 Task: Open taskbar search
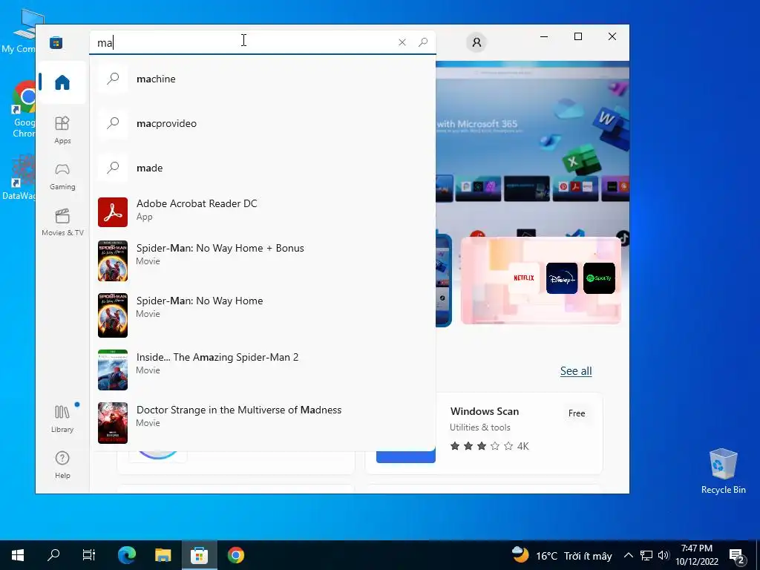(53, 555)
